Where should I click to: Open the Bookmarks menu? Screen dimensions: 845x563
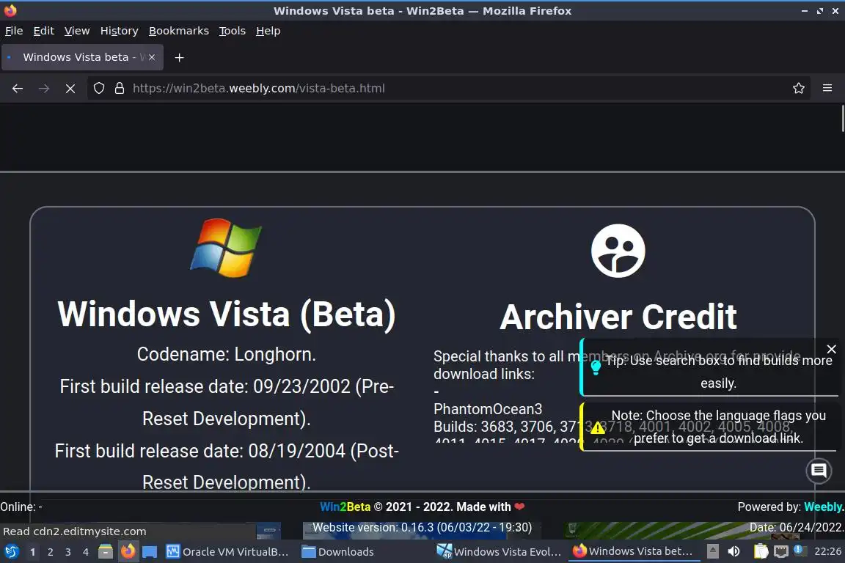tap(178, 31)
